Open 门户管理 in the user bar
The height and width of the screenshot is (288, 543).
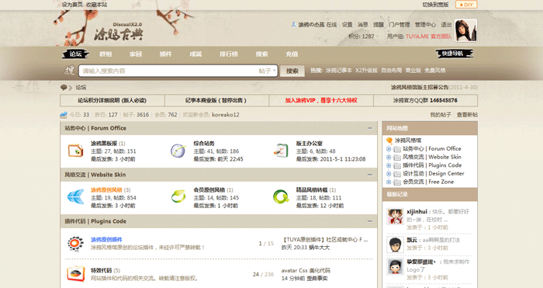click(399, 25)
